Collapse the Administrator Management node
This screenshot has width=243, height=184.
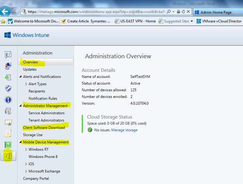click(x=21, y=106)
